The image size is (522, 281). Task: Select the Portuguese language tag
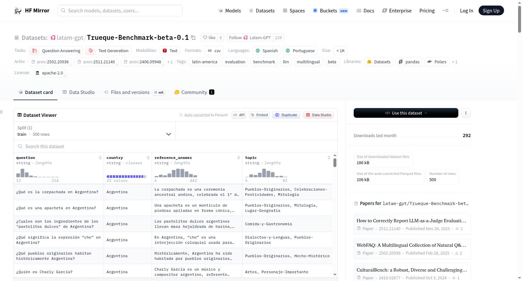pyautogui.click(x=300, y=51)
